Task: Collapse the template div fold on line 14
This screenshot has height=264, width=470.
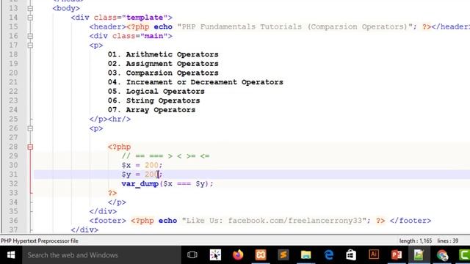Action: pyautogui.click(x=30, y=18)
